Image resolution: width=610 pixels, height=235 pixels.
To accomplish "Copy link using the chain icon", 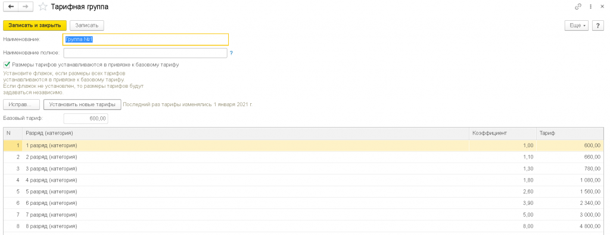I will point(578,7).
